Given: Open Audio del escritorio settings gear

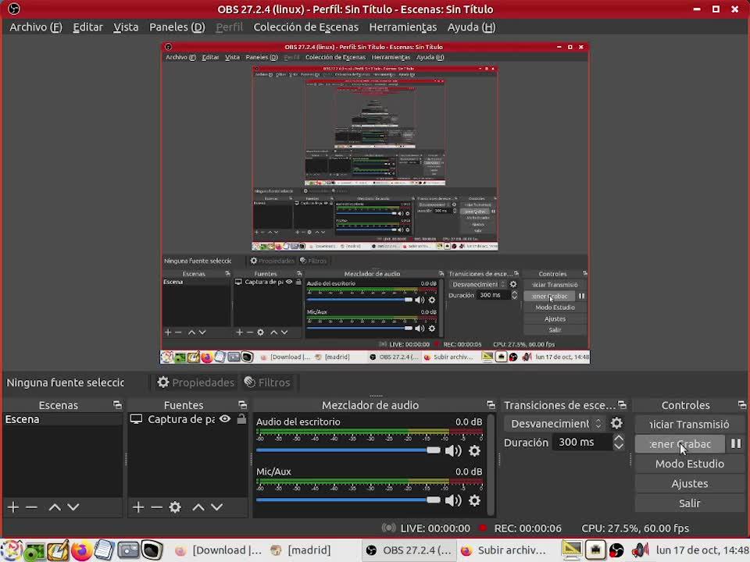Looking at the screenshot, I should pos(474,450).
